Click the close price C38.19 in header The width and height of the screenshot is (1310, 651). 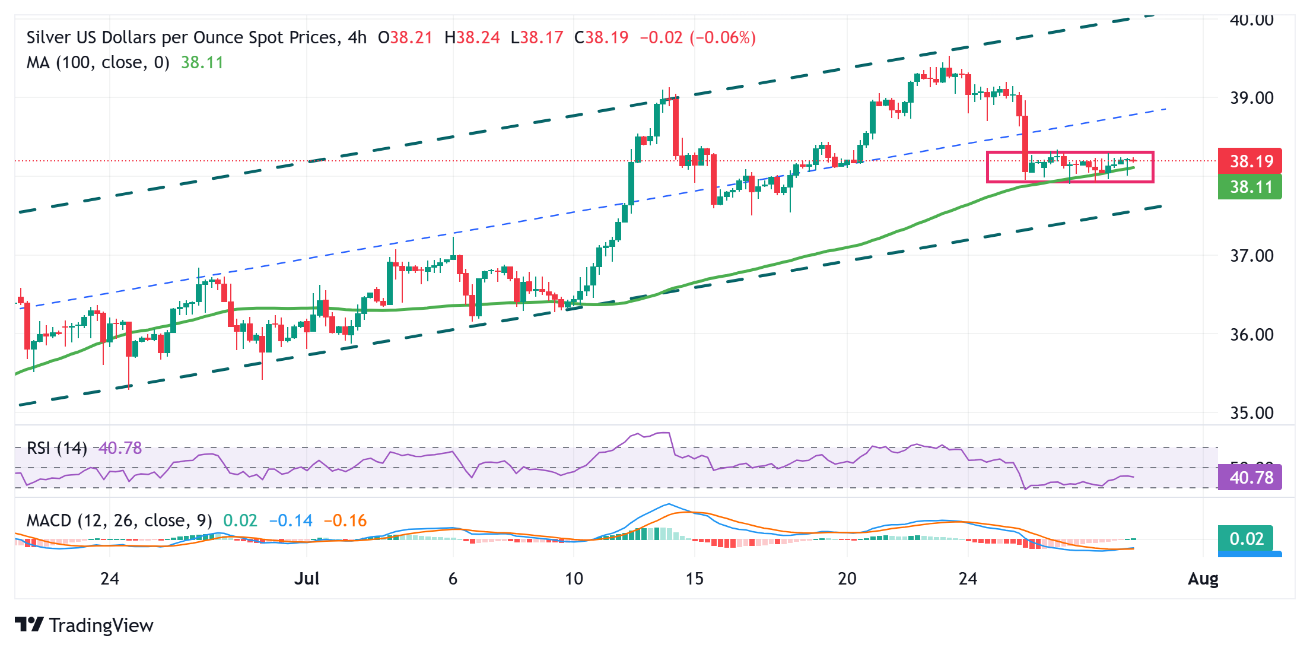(x=601, y=37)
